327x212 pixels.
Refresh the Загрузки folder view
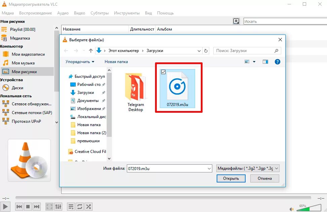206,51
